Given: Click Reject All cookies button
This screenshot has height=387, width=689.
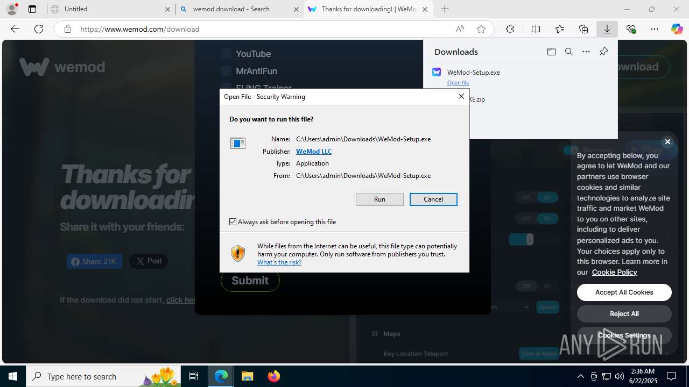Looking at the screenshot, I should (624, 314).
